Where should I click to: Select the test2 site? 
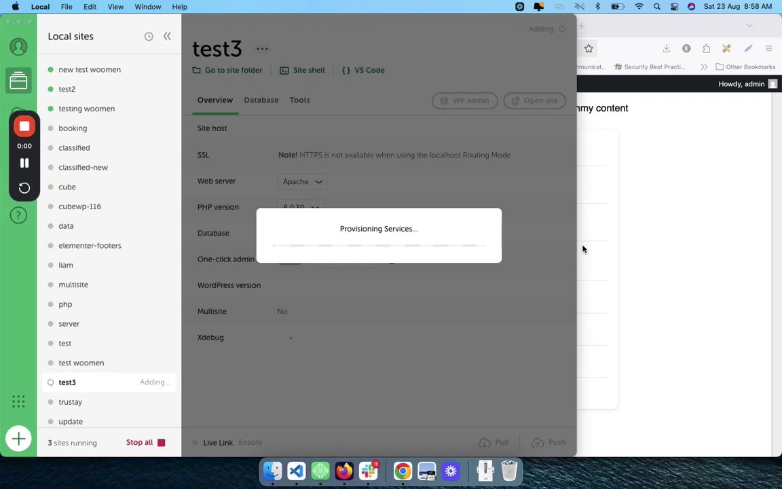click(109, 90)
